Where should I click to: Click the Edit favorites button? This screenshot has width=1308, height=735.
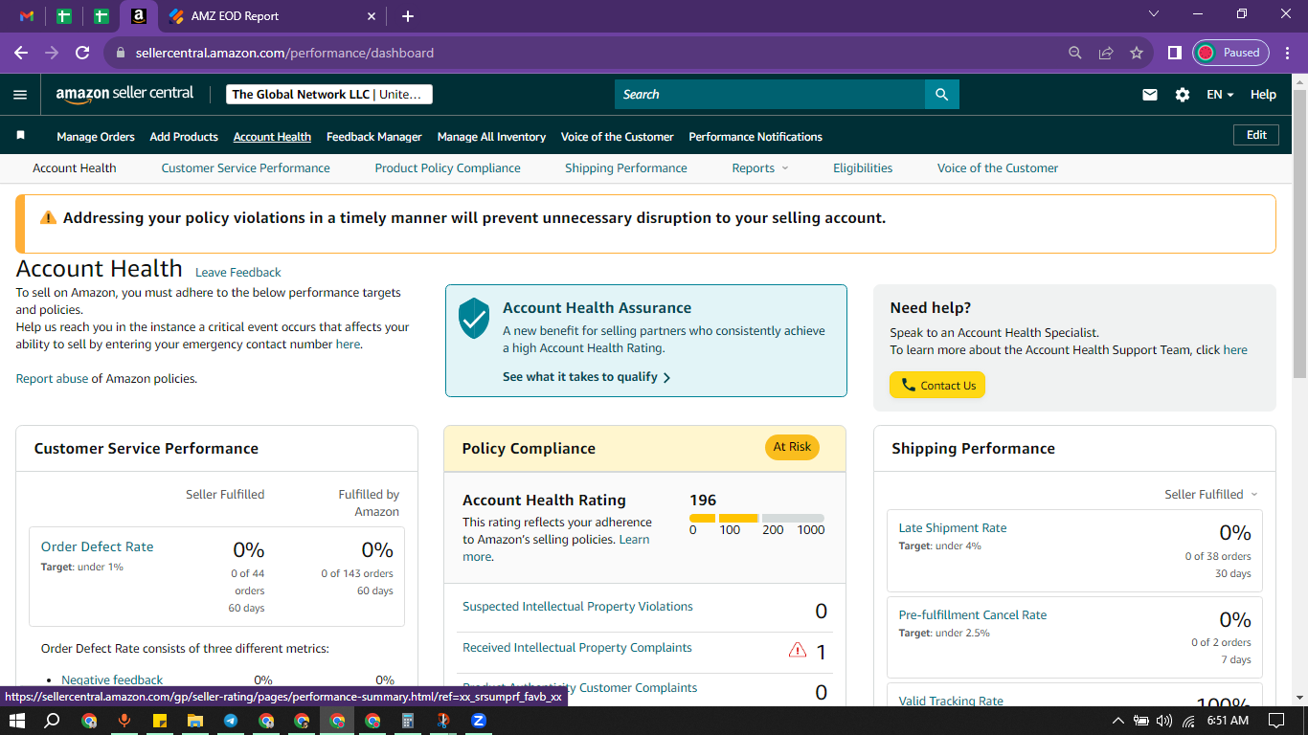1256,135
